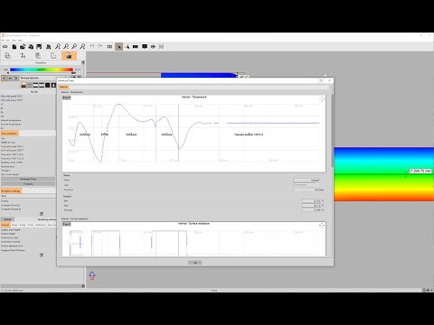
Task: Open the fourth workflow step document tab
Action: [x=53, y=56]
